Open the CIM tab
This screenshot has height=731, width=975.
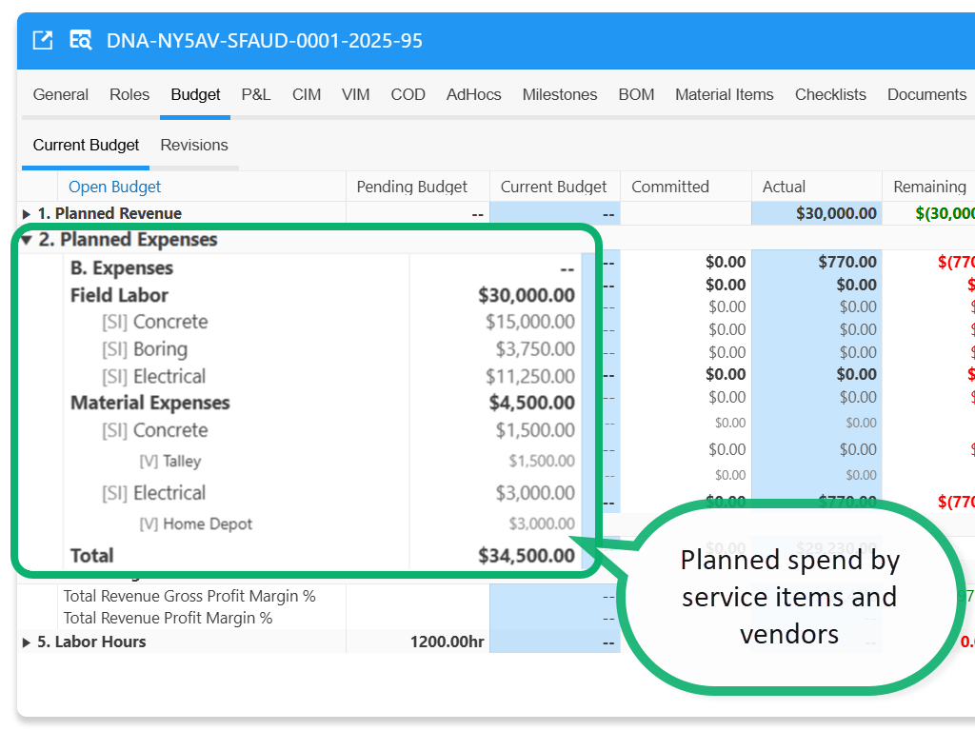pyautogui.click(x=307, y=94)
